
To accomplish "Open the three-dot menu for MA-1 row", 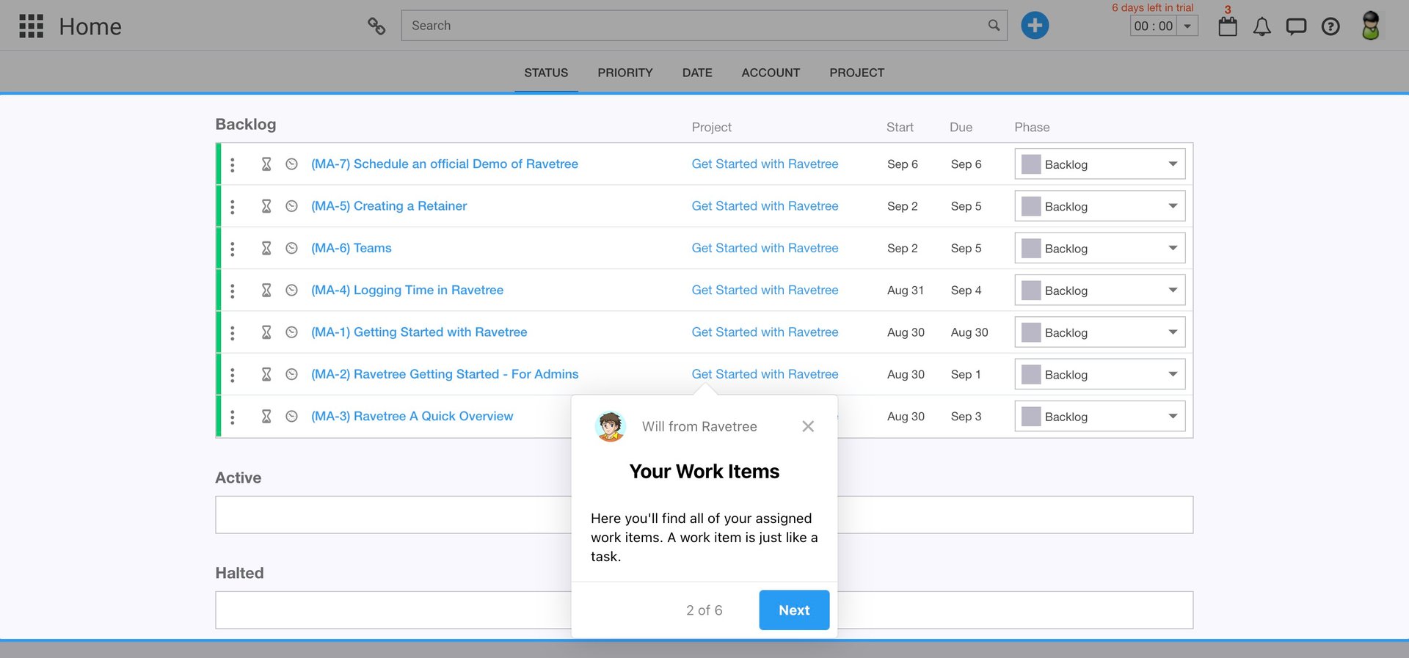I will coord(233,332).
